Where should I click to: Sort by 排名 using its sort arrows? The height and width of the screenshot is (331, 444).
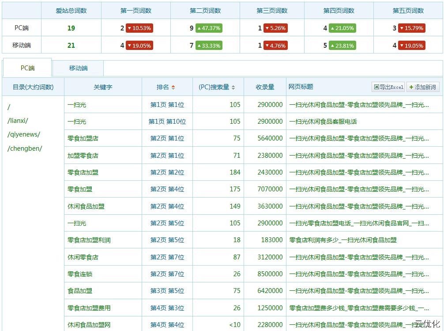[173, 88]
